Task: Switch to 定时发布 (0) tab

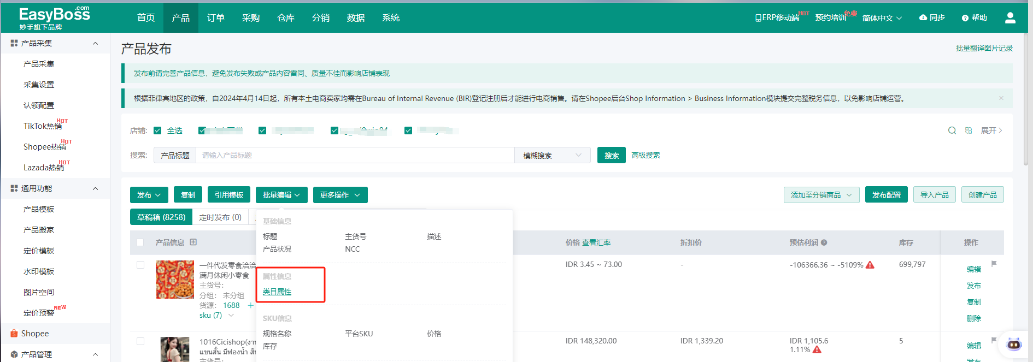Action: click(x=220, y=217)
